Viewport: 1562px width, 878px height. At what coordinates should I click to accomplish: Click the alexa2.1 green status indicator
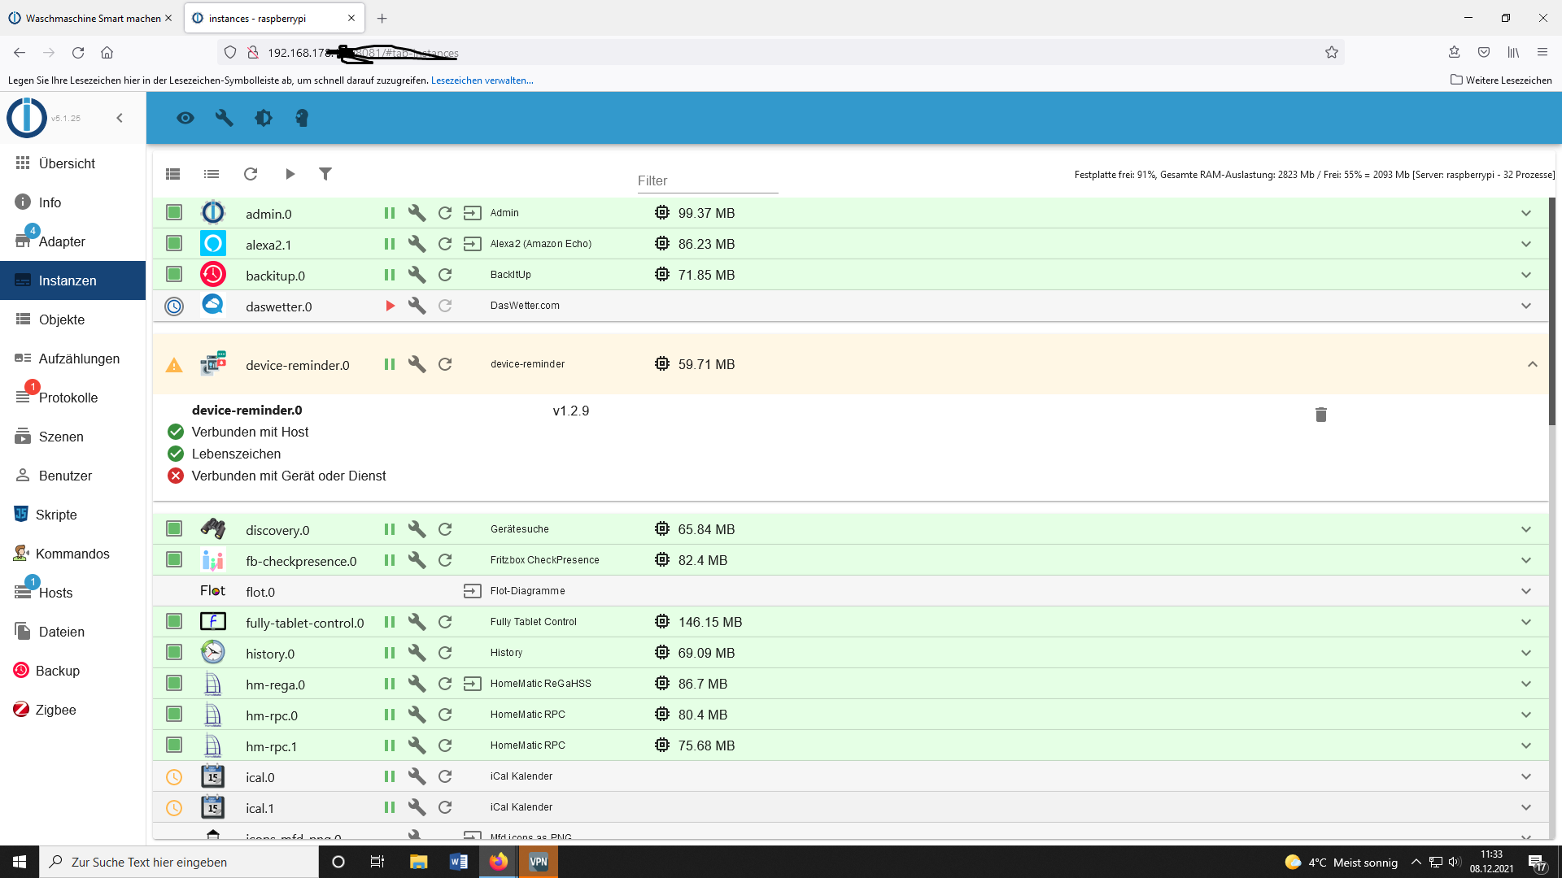(174, 243)
